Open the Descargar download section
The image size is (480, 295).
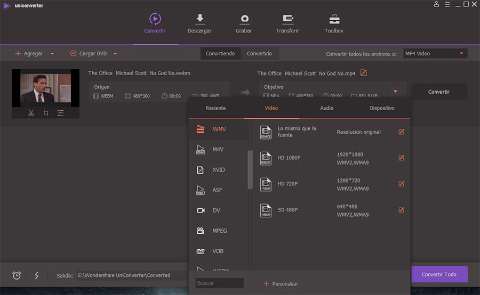point(199,23)
